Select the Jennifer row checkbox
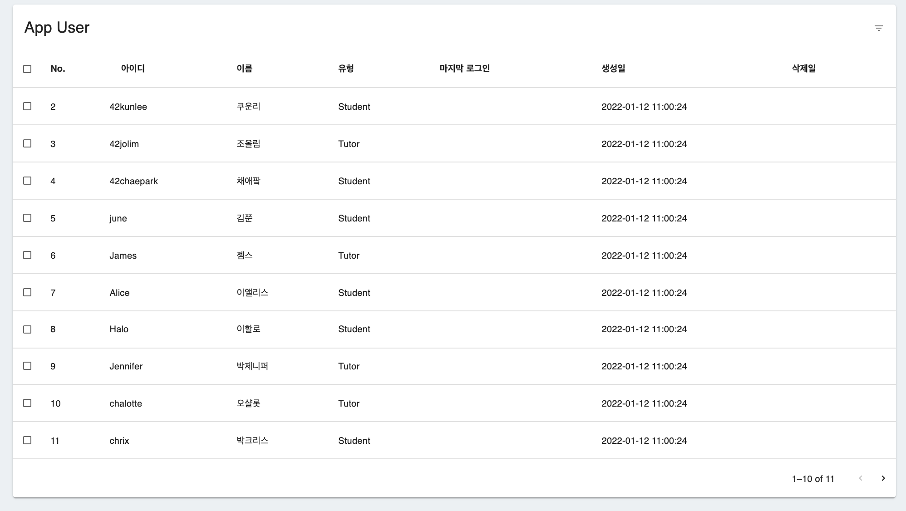 [27, 366]
